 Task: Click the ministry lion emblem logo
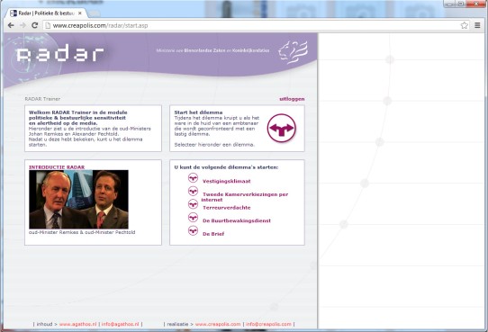click(293, 52)
